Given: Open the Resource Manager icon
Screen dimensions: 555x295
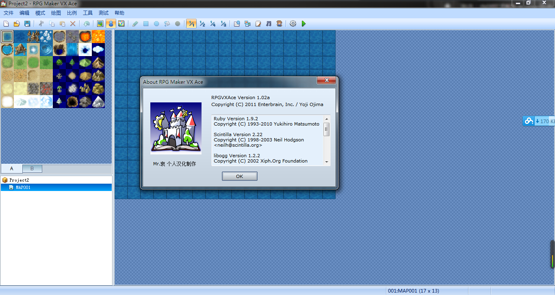Looking at the screenshot, I should point(247,24).
